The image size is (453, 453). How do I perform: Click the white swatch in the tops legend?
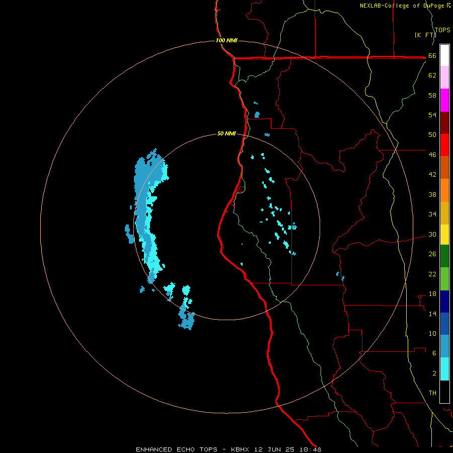click(x=444, y=55)
